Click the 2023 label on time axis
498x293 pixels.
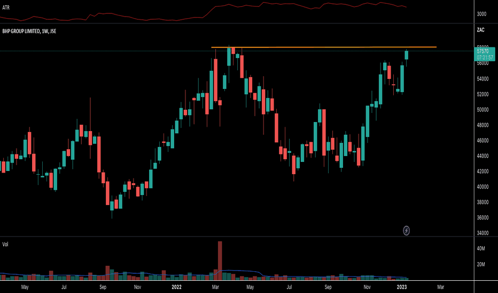[x=402, y=287]
